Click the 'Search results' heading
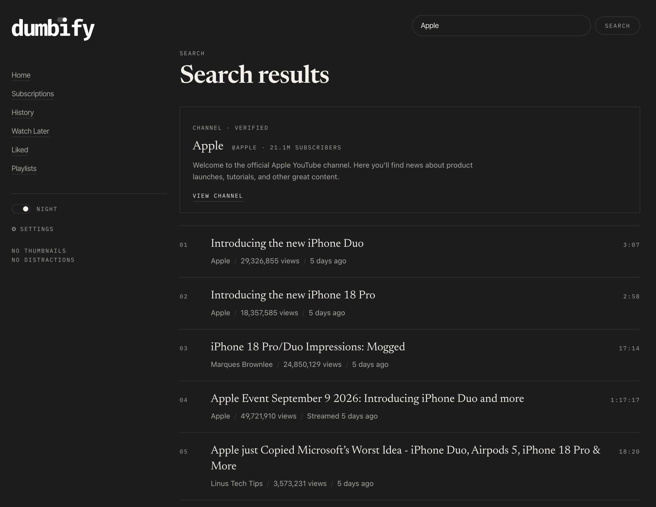656x507 pixels. click(254, 74)
